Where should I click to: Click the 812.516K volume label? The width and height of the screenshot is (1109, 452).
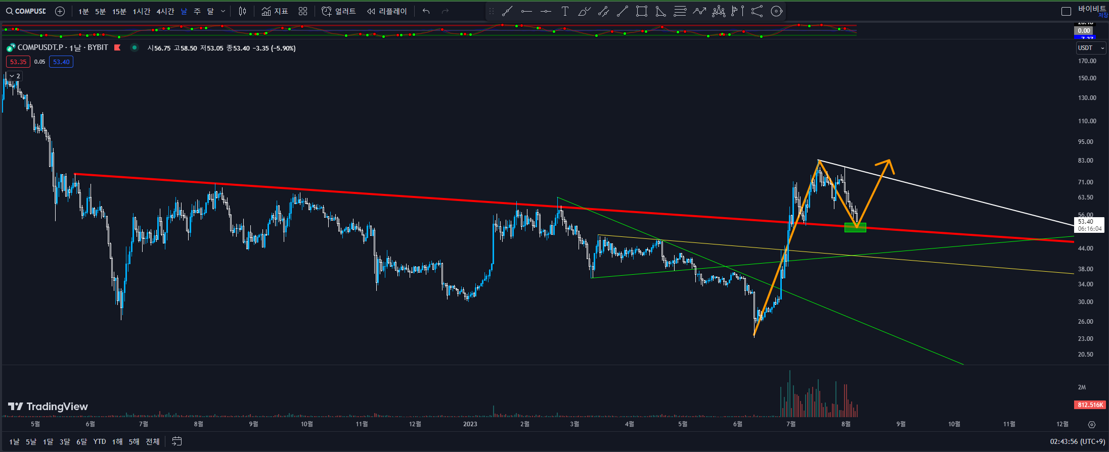click(1090, 405)
